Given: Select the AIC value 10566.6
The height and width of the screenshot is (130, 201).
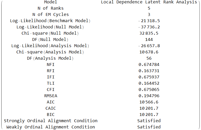Looking at the screenshot, I should pyautogui.click(x=149, y=102).
